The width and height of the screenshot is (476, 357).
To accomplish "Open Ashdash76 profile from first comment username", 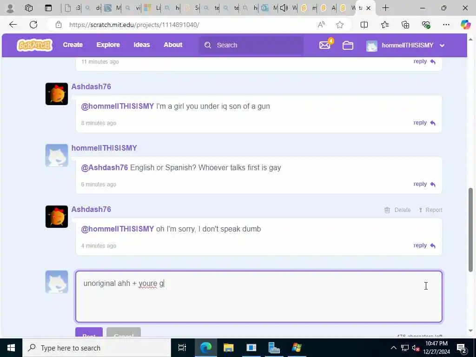I will [91, 86].
